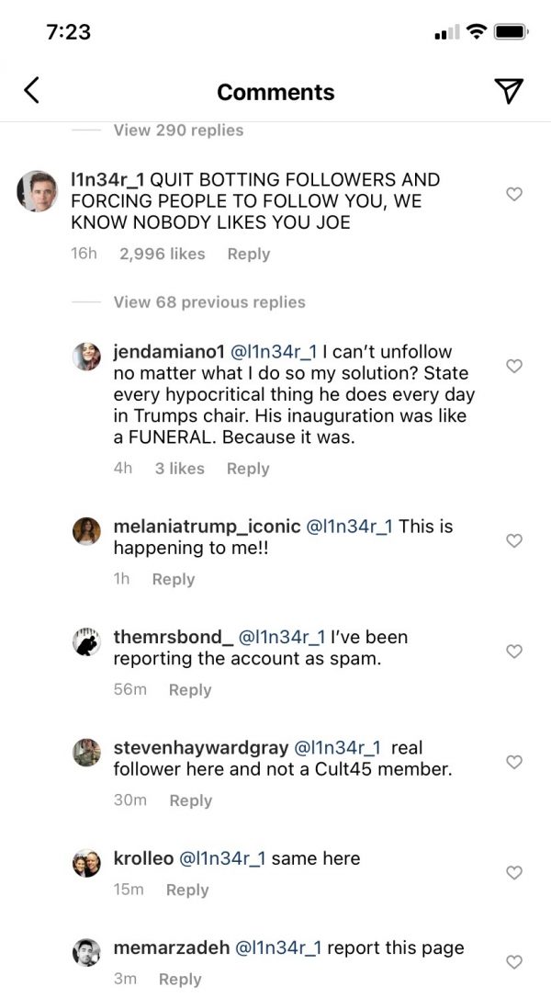
Task: Tap the heart beside krolleo's reply
Action: point(514,873)
